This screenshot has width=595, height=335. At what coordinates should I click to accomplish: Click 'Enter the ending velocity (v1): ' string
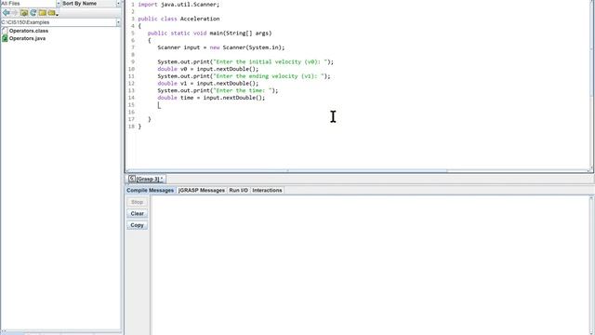pyautogui.click(x=270, y=76)
